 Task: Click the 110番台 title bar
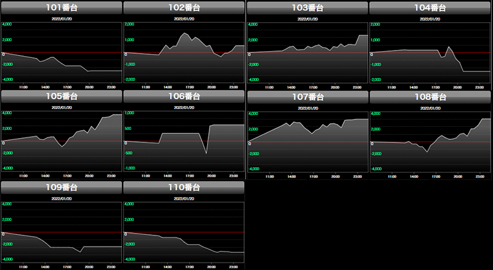pos(184,187)
